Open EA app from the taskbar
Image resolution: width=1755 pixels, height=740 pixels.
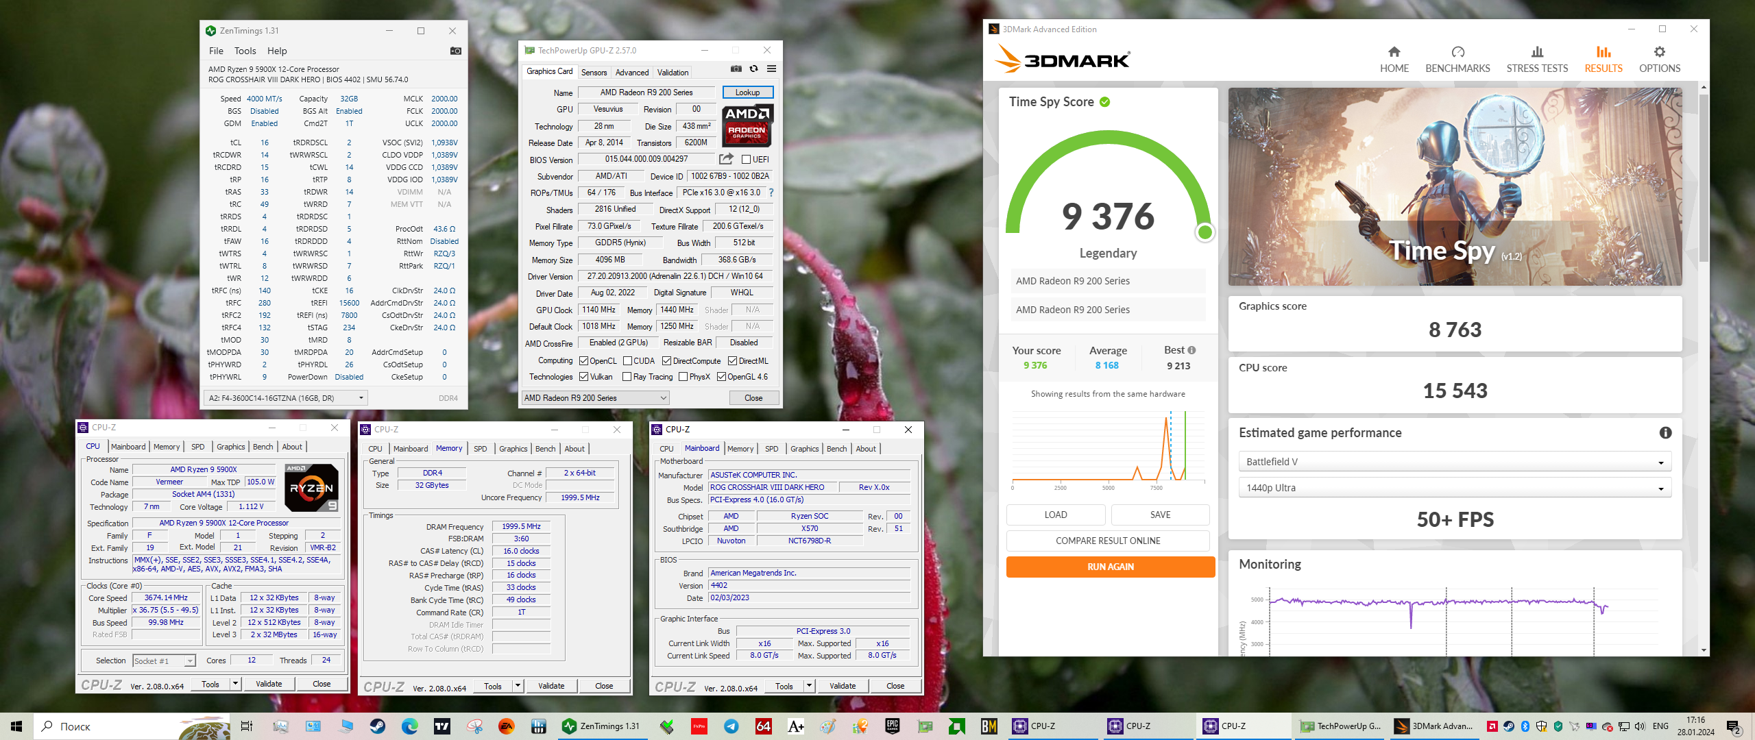pos(507,726)
